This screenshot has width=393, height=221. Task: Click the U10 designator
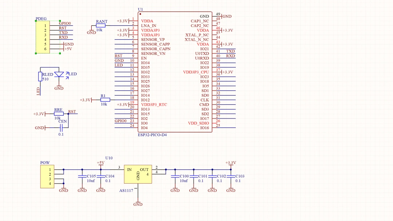109,158
